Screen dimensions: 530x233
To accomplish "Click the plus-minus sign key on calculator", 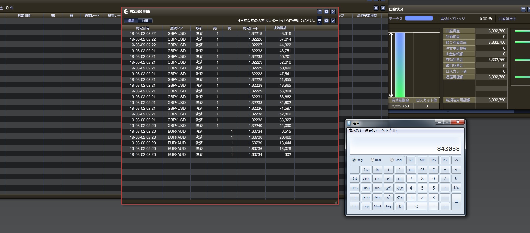I will pyautogui.click(x=445, y=170).
